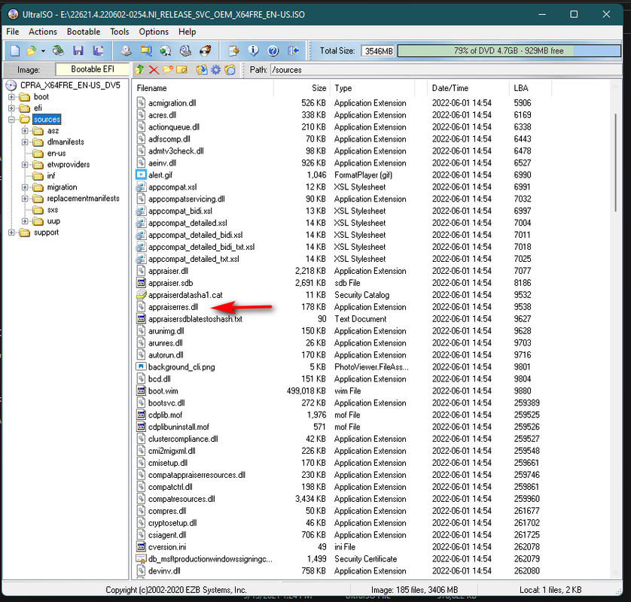631x602 pixels.
Task: Click the New Folder icon
Action: pos(168,70)
